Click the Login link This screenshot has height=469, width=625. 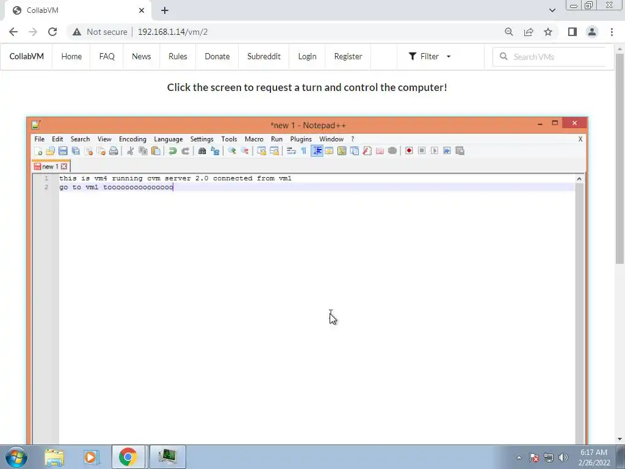pos(308,57)
